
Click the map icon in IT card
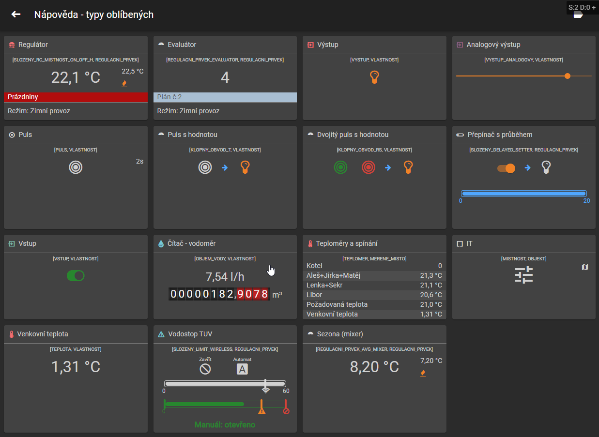(x=585, y=267)
